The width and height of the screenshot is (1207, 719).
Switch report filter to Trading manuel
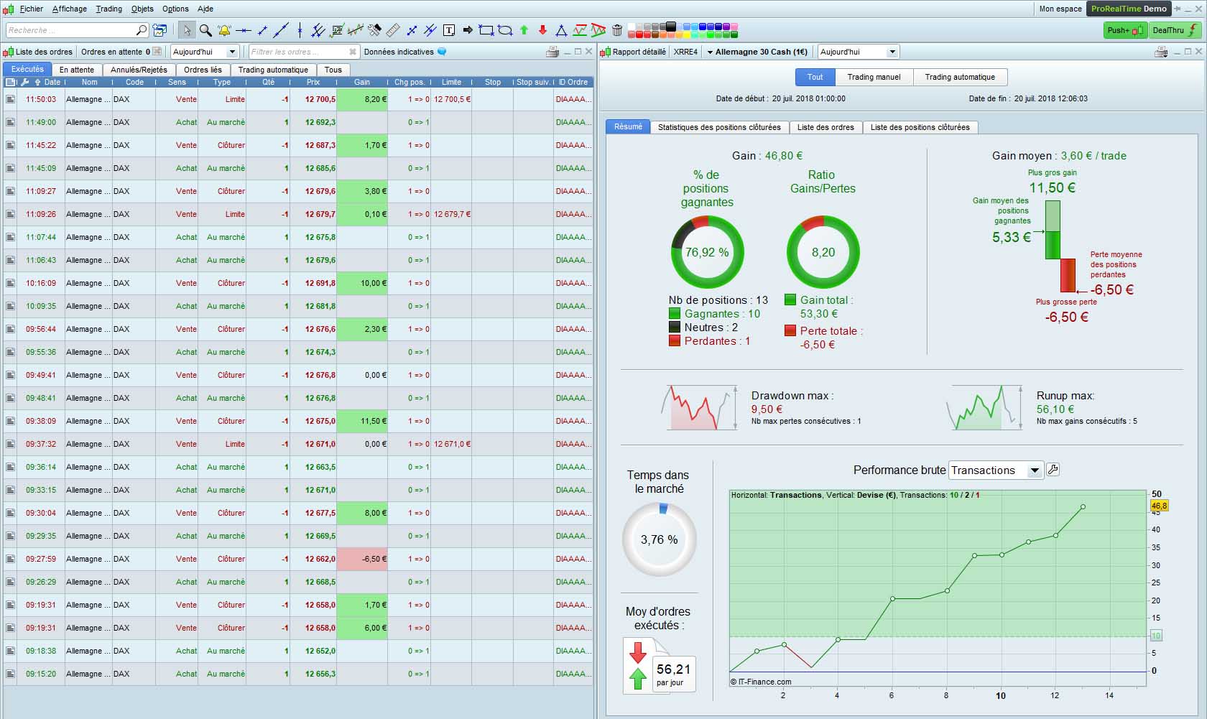click(x=874, y=77)
